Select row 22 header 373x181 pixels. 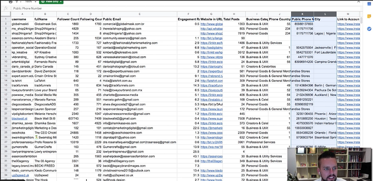[x=6, y=119]
